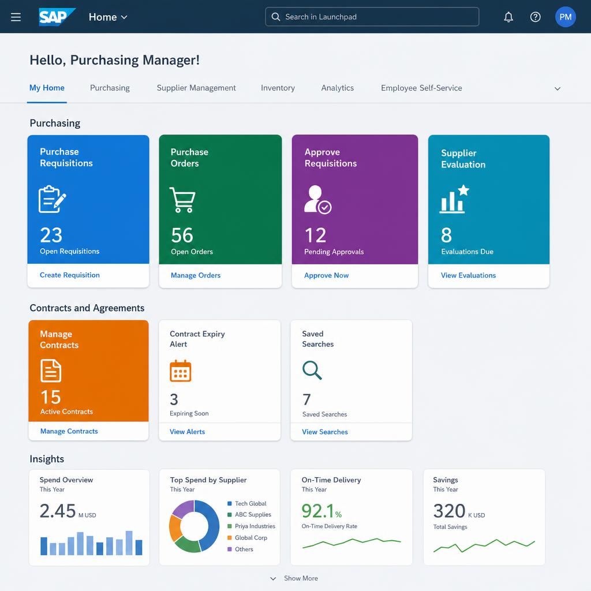This screenshot has height=591, width=591.
Task: Click the Priya Industries legend label
Action: click(x=255, y=526)
